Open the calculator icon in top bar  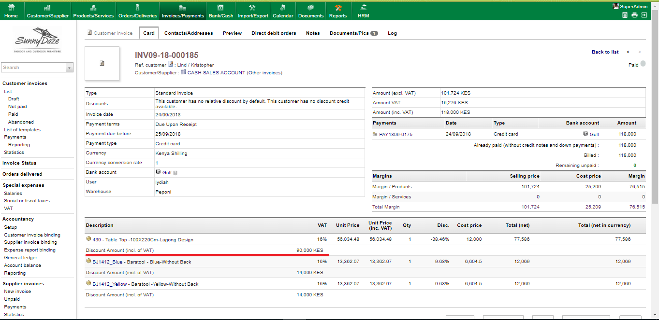(625, 15)
